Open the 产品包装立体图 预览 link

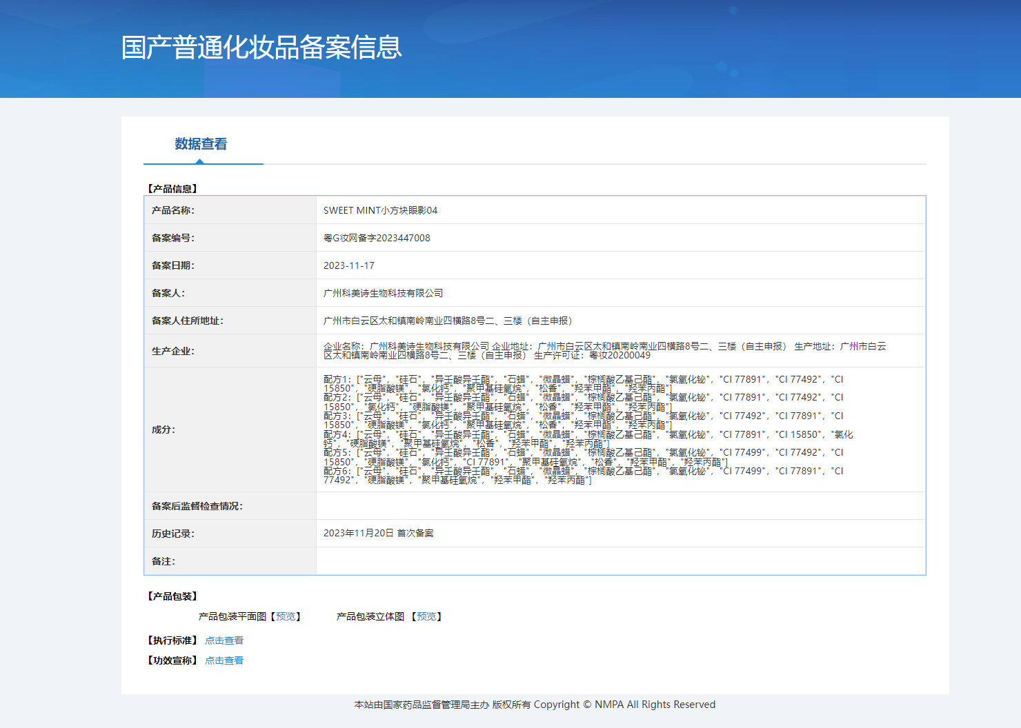pyautogui.click(x=426, y=616)
